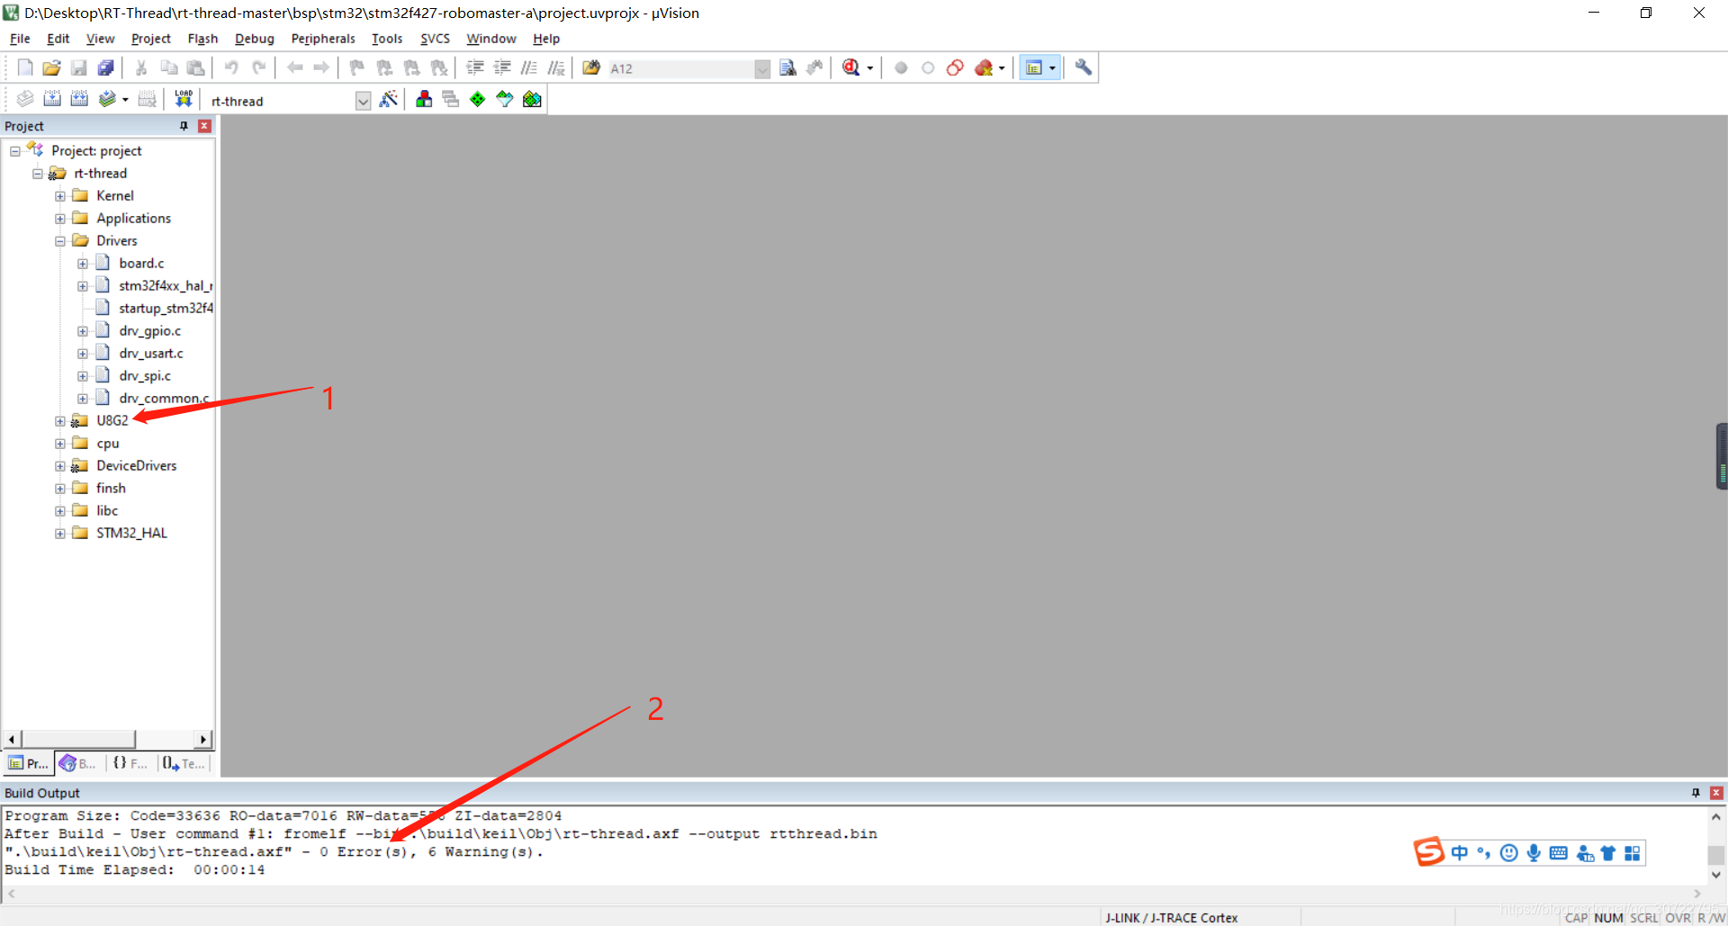Switch to Functions tab
Screen dimensions: 1728x926
130,763
